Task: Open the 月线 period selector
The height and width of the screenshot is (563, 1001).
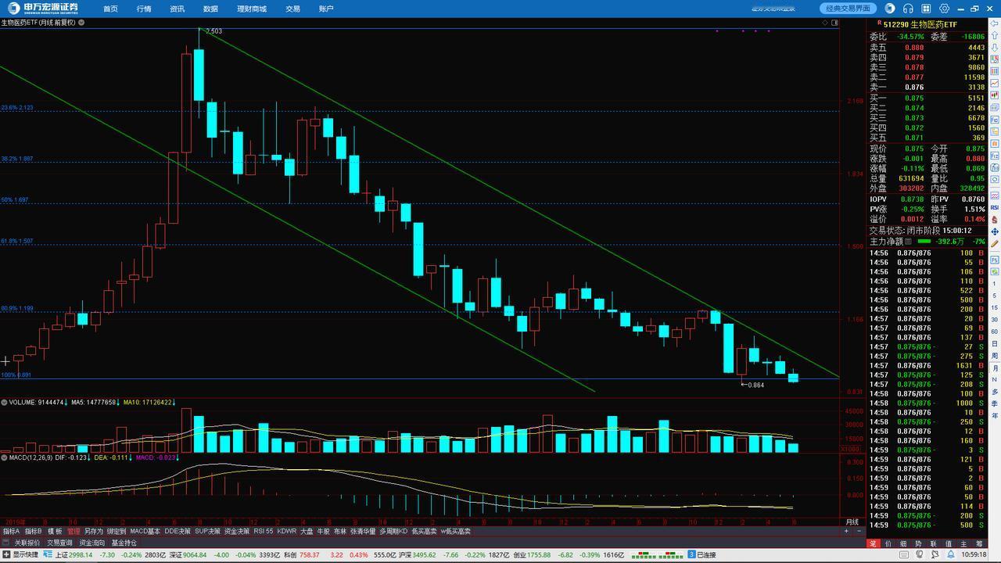Action: tap(852, 522)
